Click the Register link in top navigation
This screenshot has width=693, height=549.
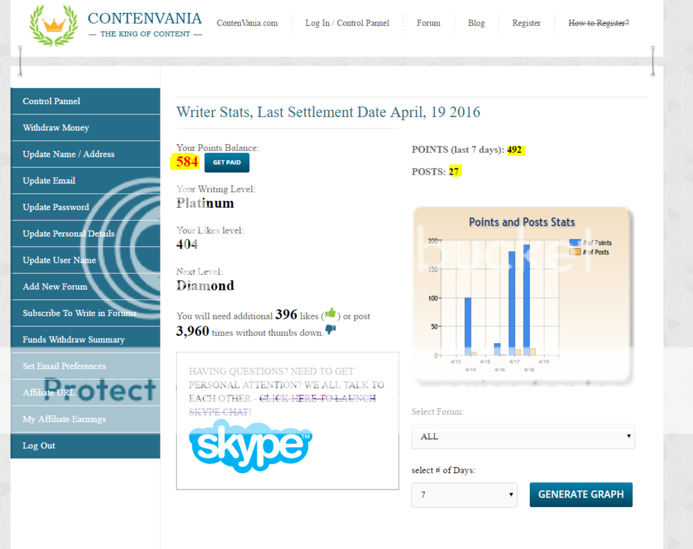click(526, 23)
